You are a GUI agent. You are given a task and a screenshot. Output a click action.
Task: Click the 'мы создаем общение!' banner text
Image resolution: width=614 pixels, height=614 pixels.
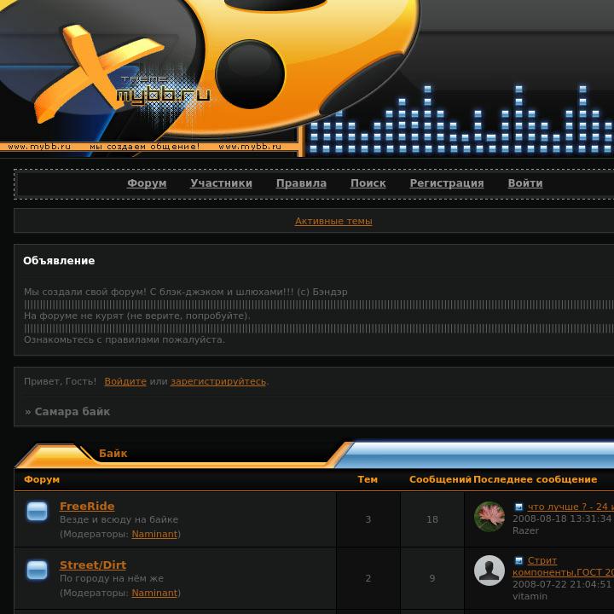coord(144,147)
